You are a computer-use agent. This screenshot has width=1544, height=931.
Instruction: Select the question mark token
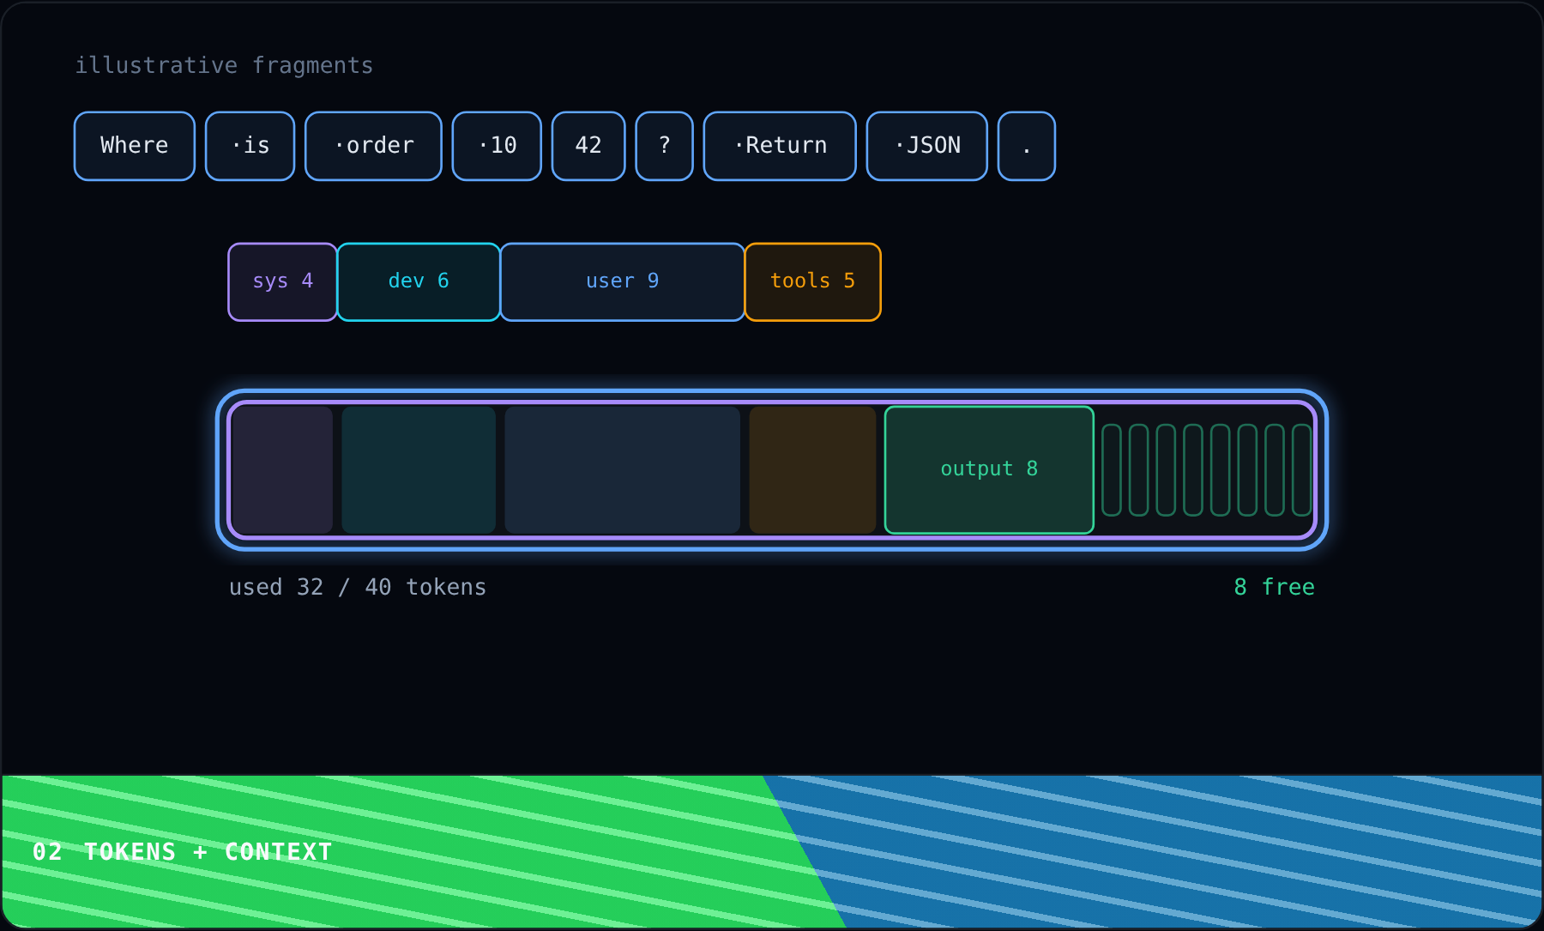[x=665, y=146]
